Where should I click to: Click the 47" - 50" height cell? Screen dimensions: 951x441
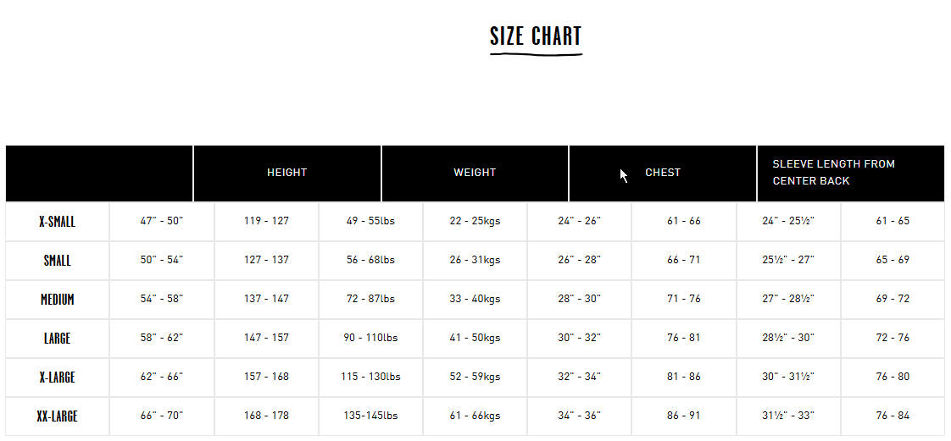(x=161, y=221)
